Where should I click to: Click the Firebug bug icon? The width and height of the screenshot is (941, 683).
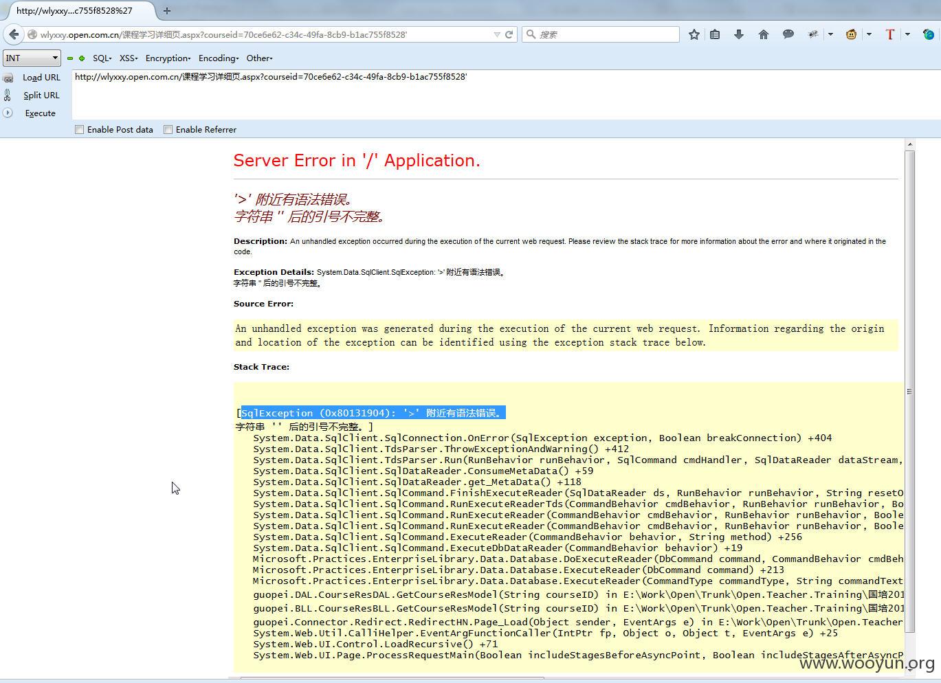coord(813,34)
